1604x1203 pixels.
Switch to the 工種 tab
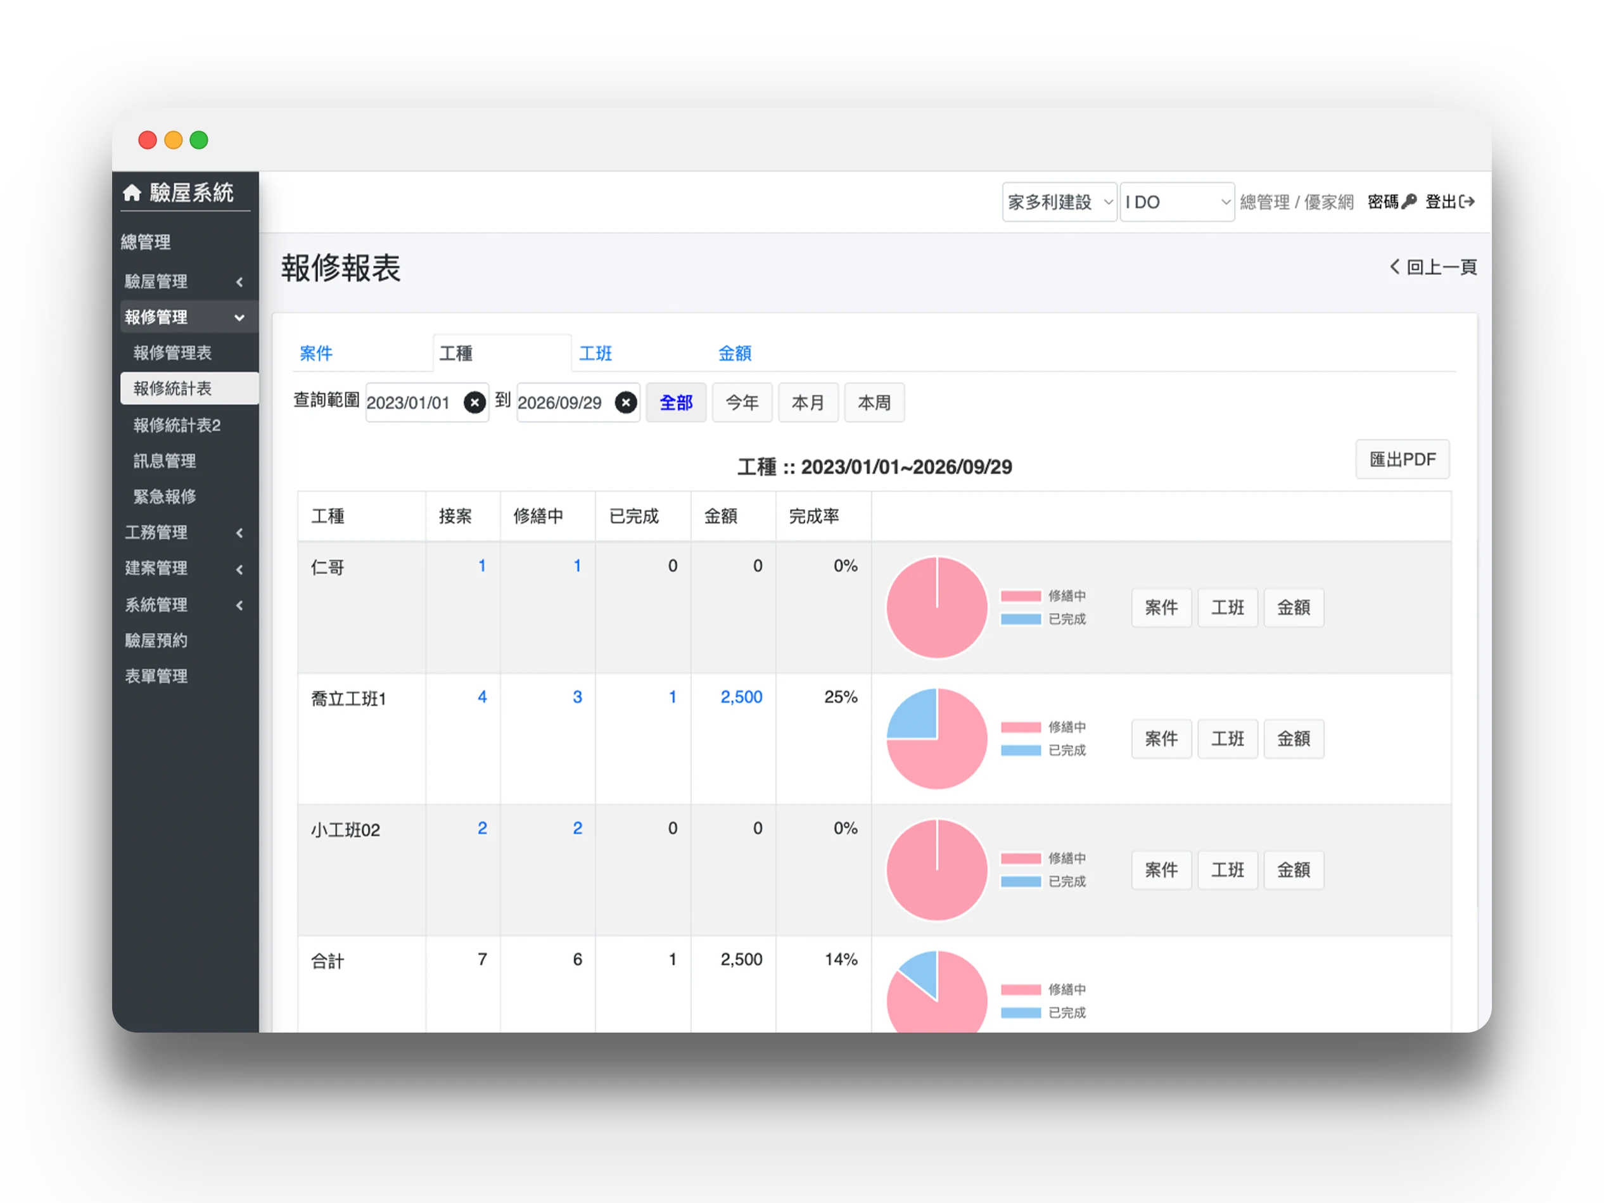click(502, 353)
